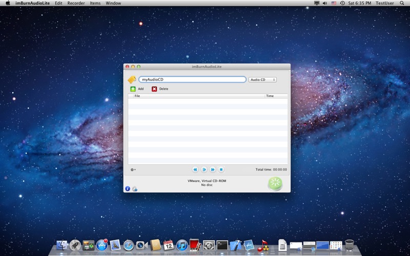Open App Store from the Dock
410x256 pixels.
click(101, 246)
